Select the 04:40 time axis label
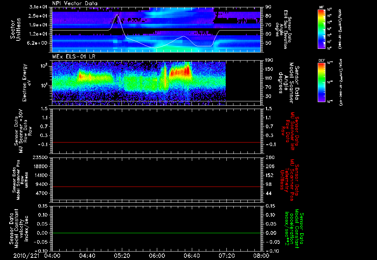This screenshot has height=260, width=377. pos(87,256)
